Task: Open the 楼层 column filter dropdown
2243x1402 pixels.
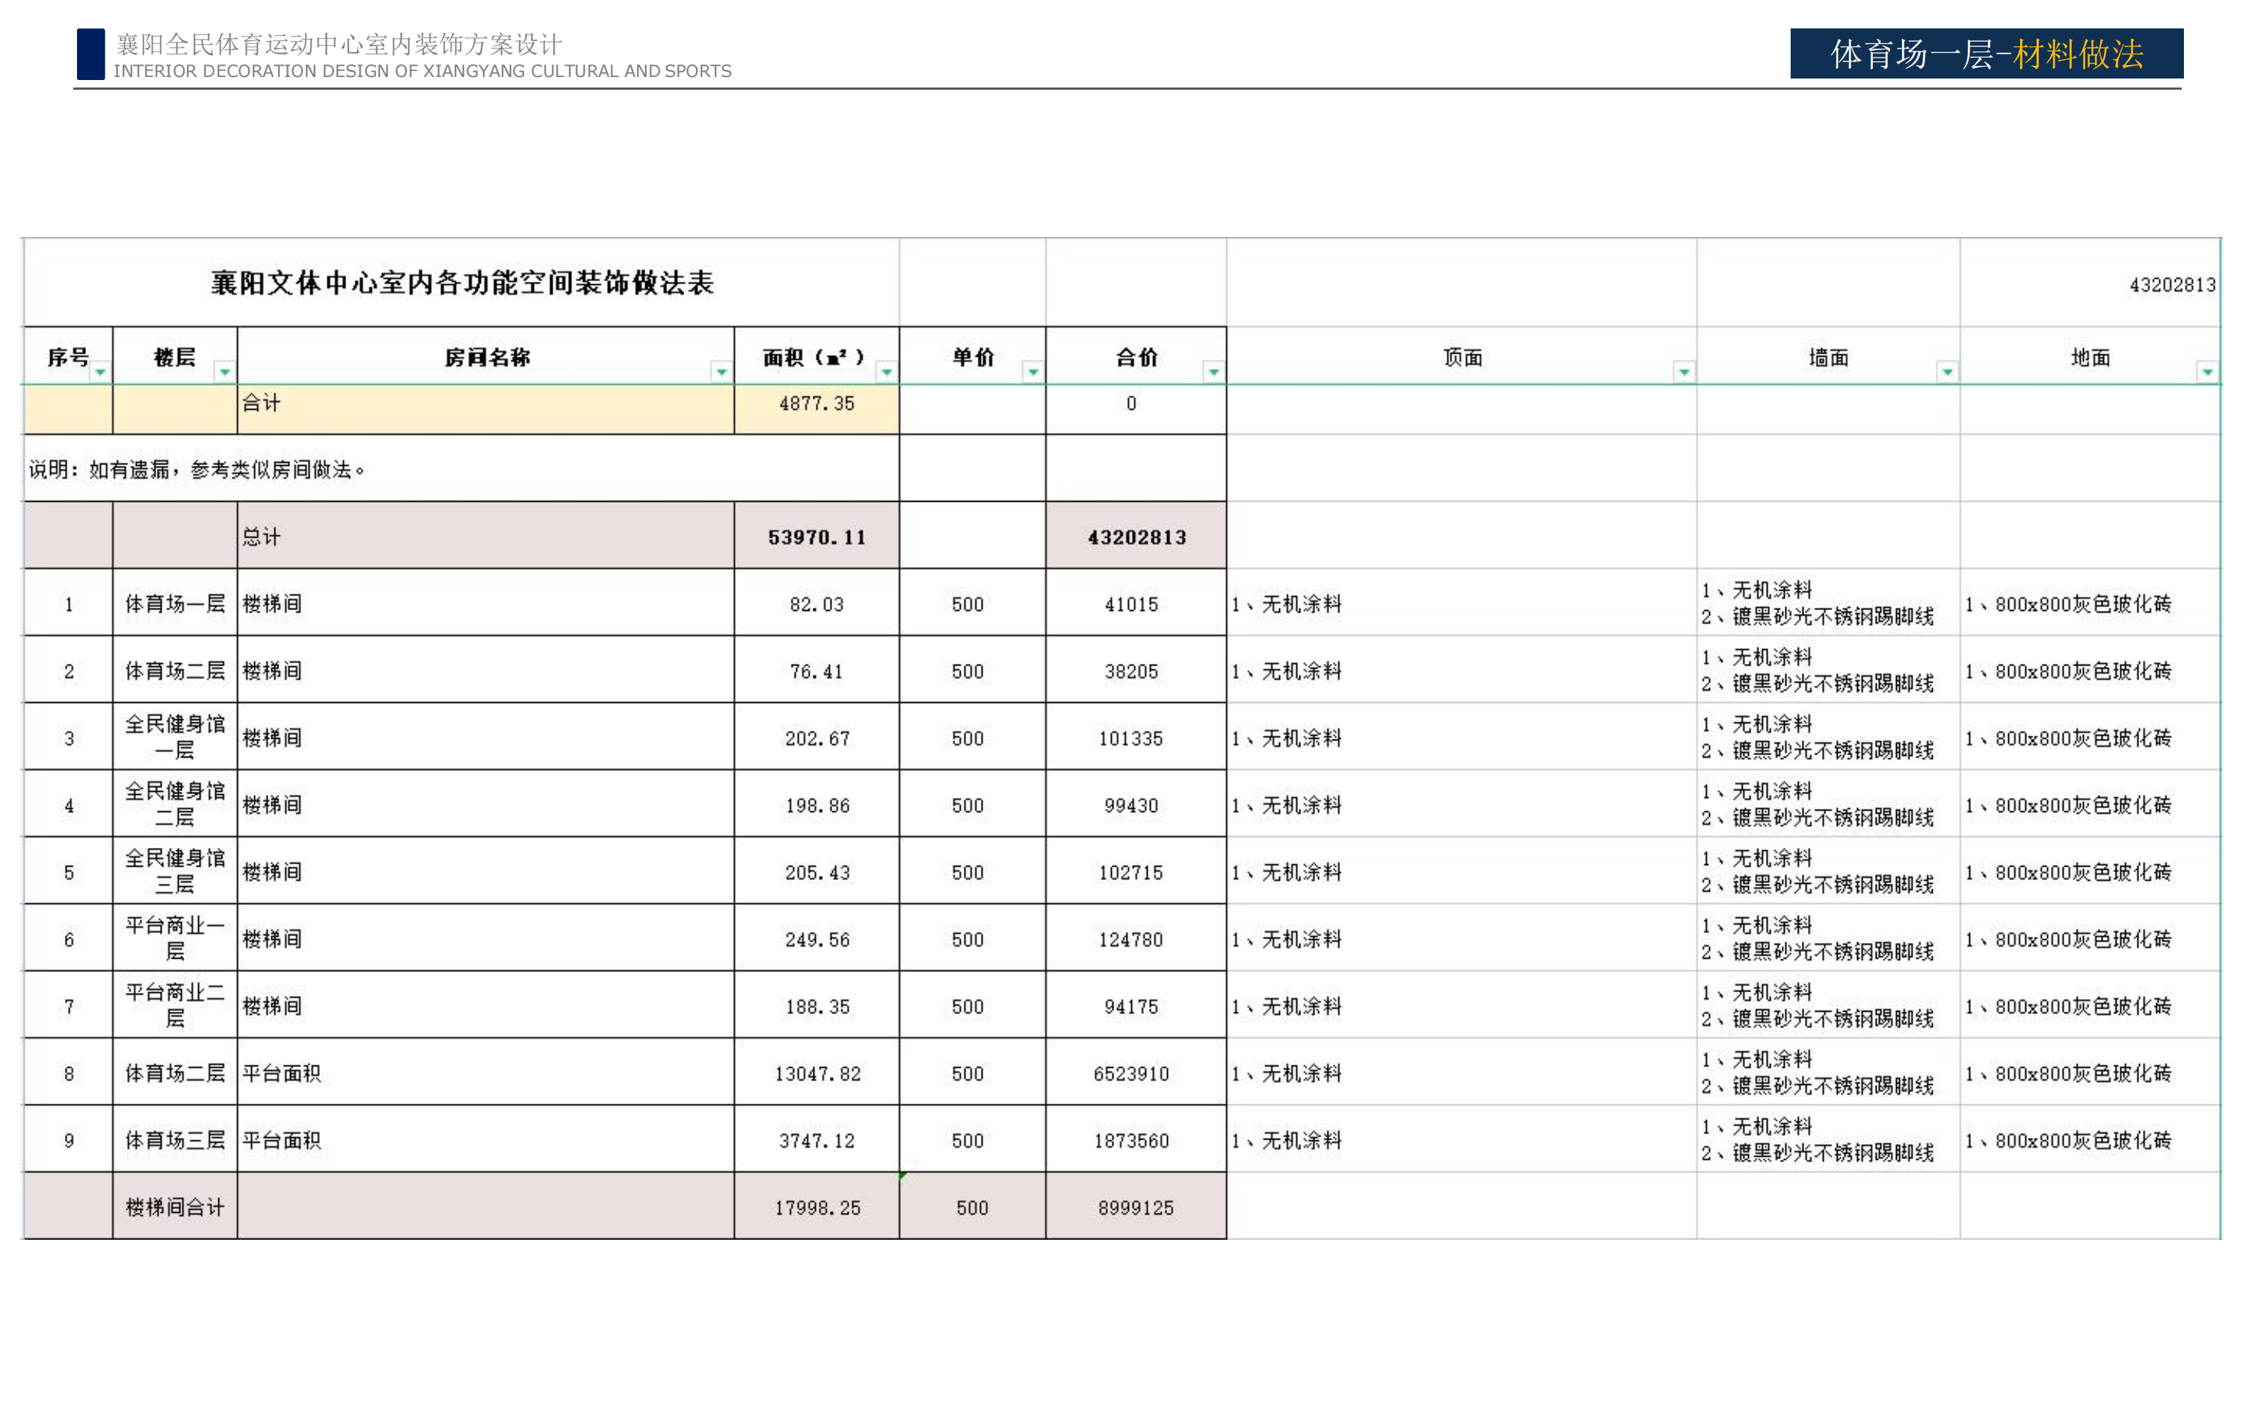Action: pos(224,372)
